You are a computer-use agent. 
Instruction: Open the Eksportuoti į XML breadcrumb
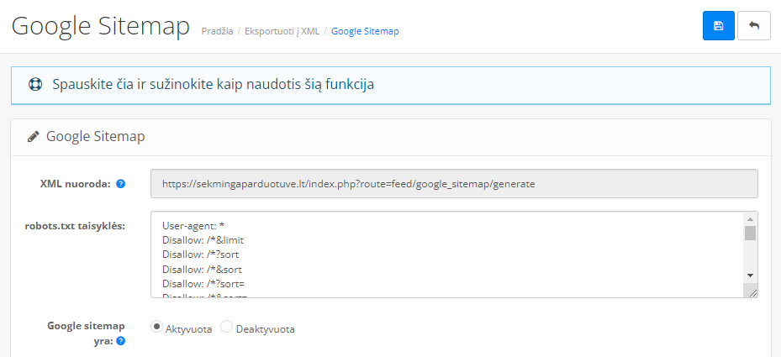click(x=282, y=31)
